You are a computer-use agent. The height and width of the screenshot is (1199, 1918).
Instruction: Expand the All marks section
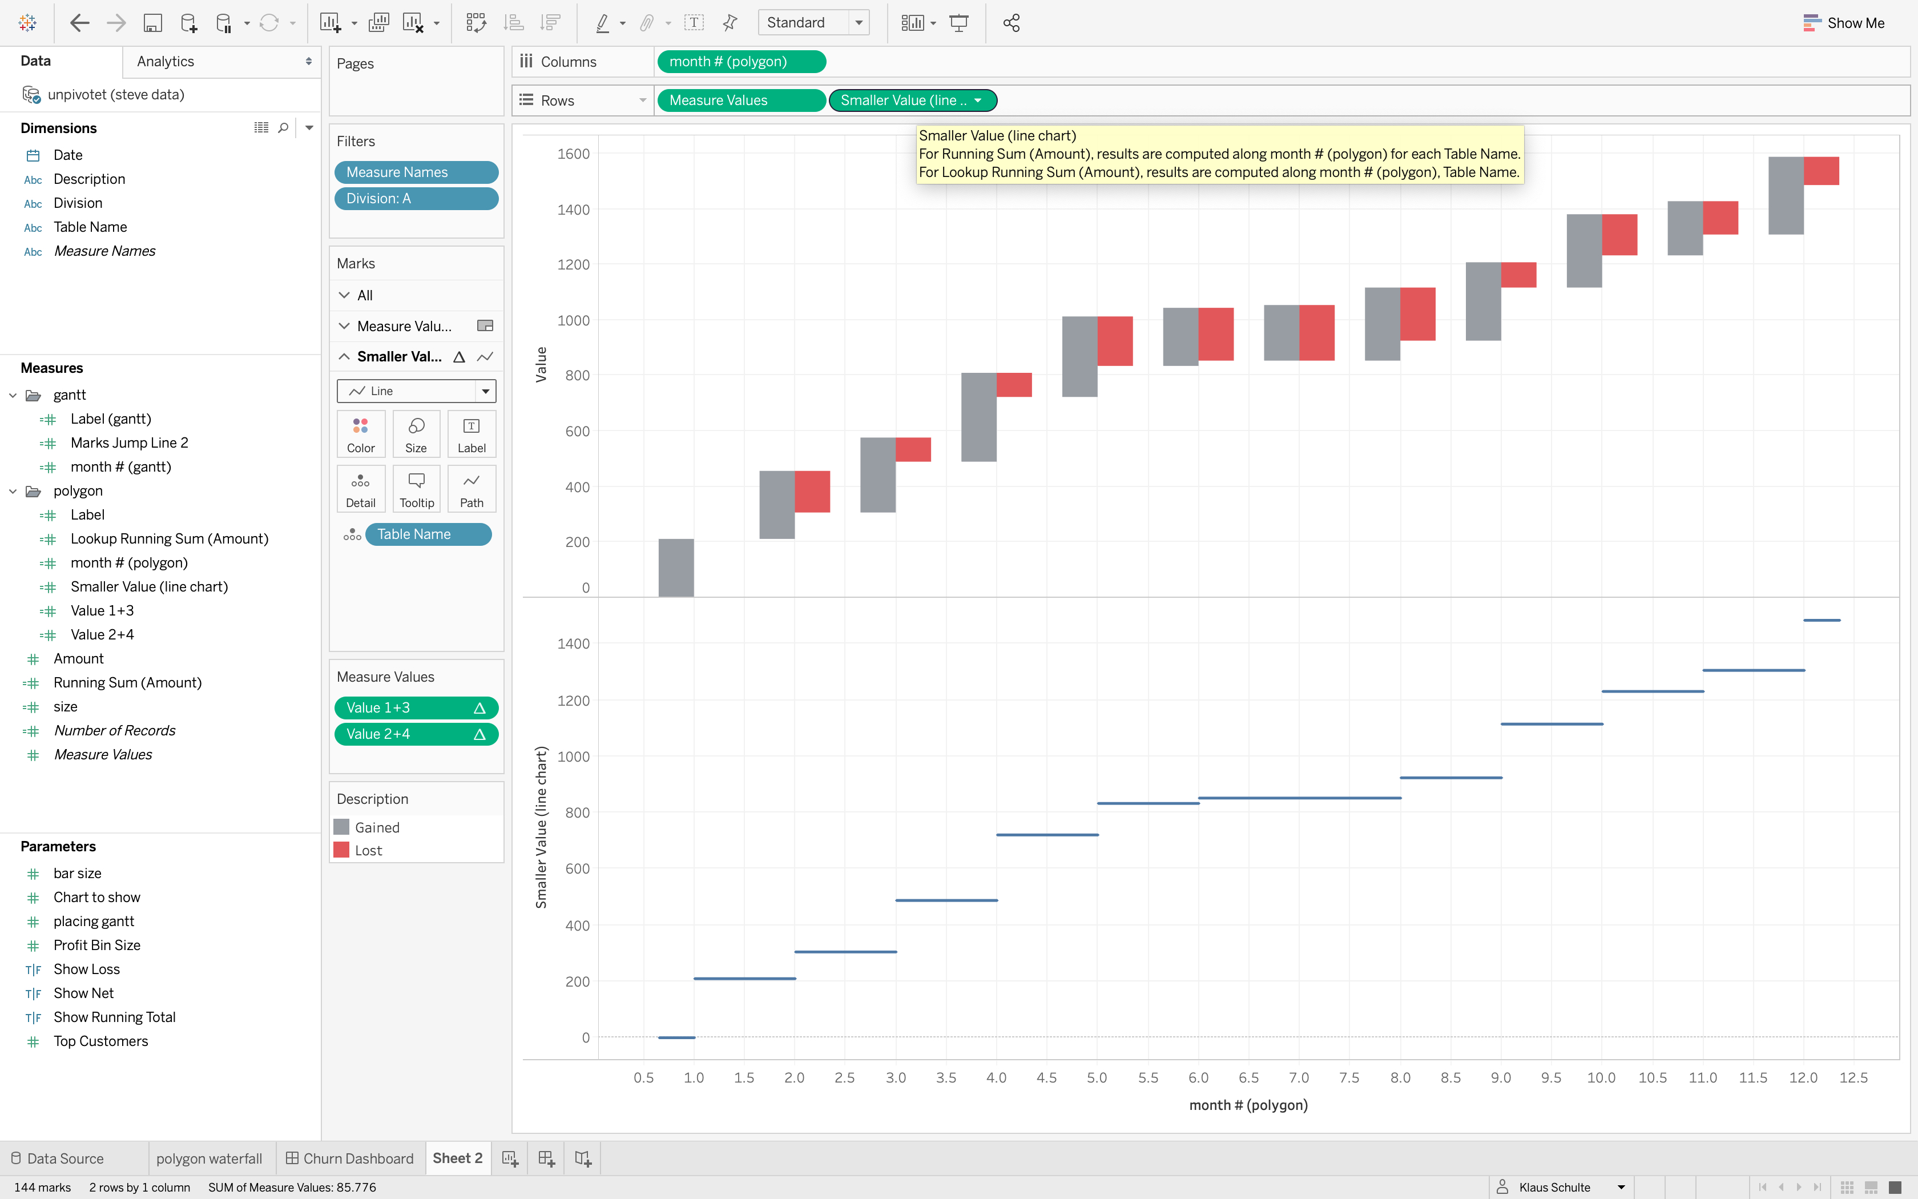(344, 295)
